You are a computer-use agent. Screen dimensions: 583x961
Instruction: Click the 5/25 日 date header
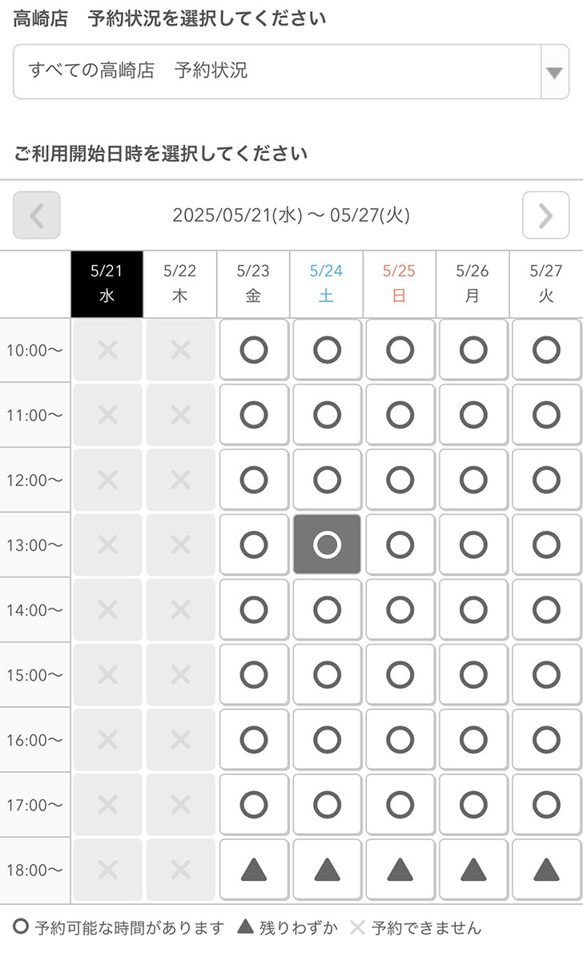point(400,284)
